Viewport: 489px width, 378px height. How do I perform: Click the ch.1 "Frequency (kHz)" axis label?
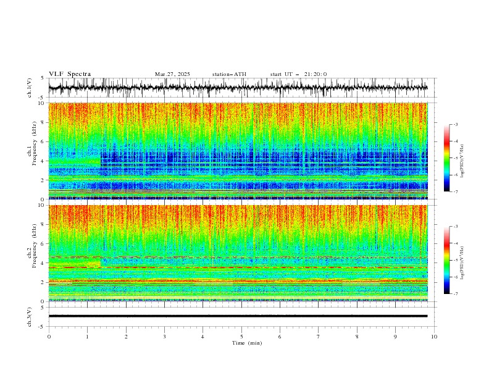click(35, 142)
